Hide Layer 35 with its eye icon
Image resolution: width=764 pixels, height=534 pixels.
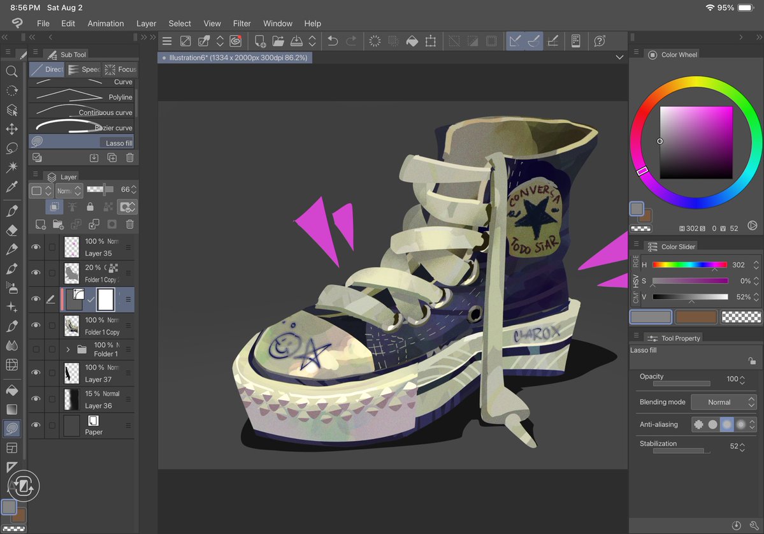point(36,247)
